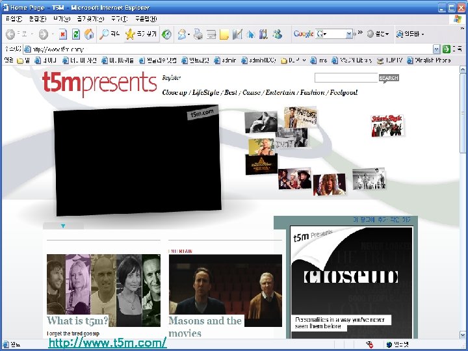Click the Research book toolbar icon
This screenshot has width=468, height=351.
coord(263,34)
